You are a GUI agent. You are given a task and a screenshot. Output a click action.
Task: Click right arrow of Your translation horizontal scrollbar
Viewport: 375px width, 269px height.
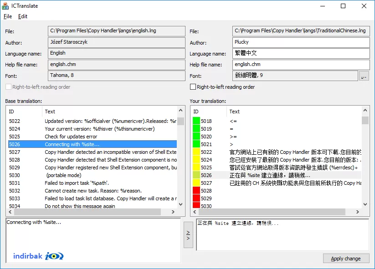[358, 212]
